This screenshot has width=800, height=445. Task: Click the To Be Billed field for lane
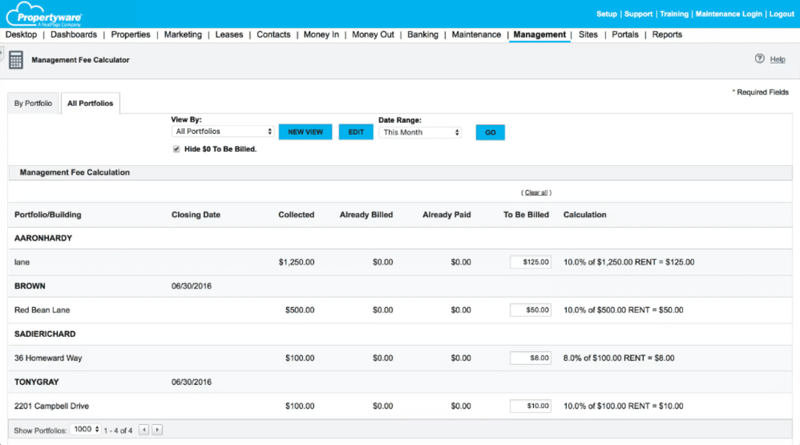pos(530,261)
